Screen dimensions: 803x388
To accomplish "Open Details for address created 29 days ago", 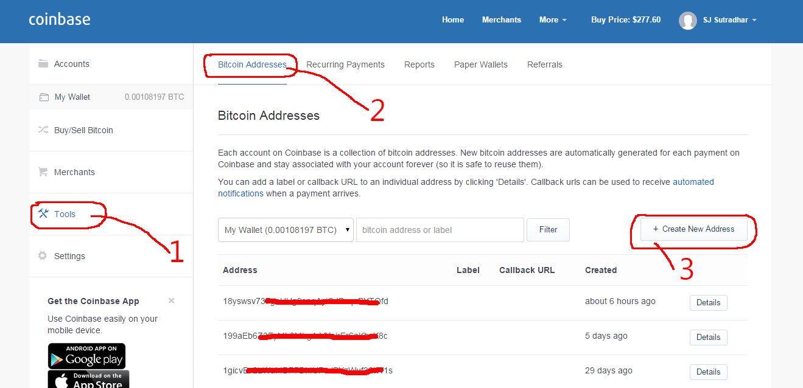I will click(709, 372).
